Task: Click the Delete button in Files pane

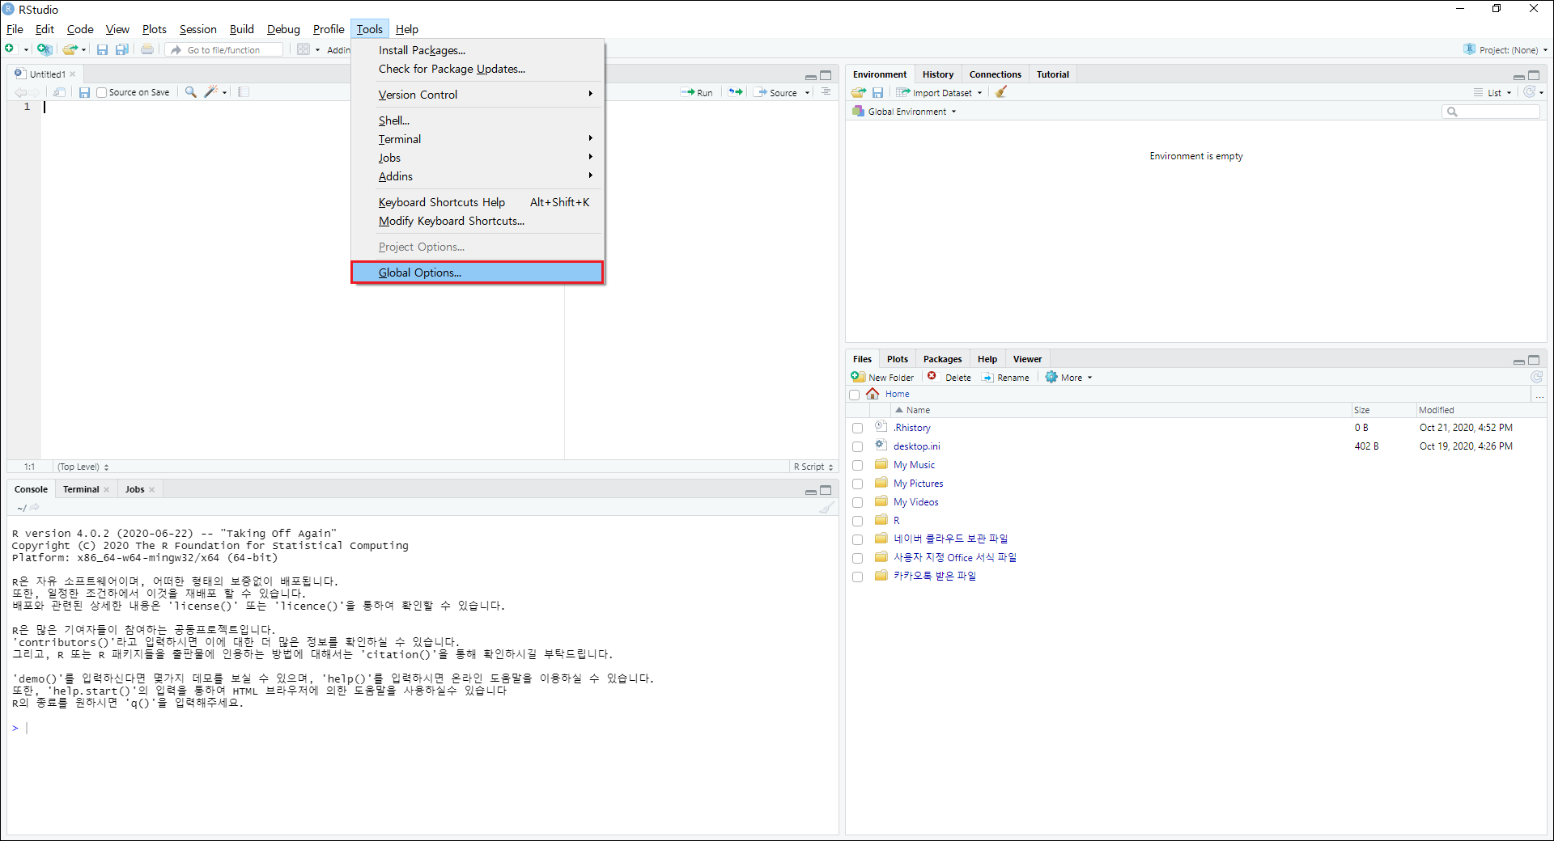Action: 949,378
